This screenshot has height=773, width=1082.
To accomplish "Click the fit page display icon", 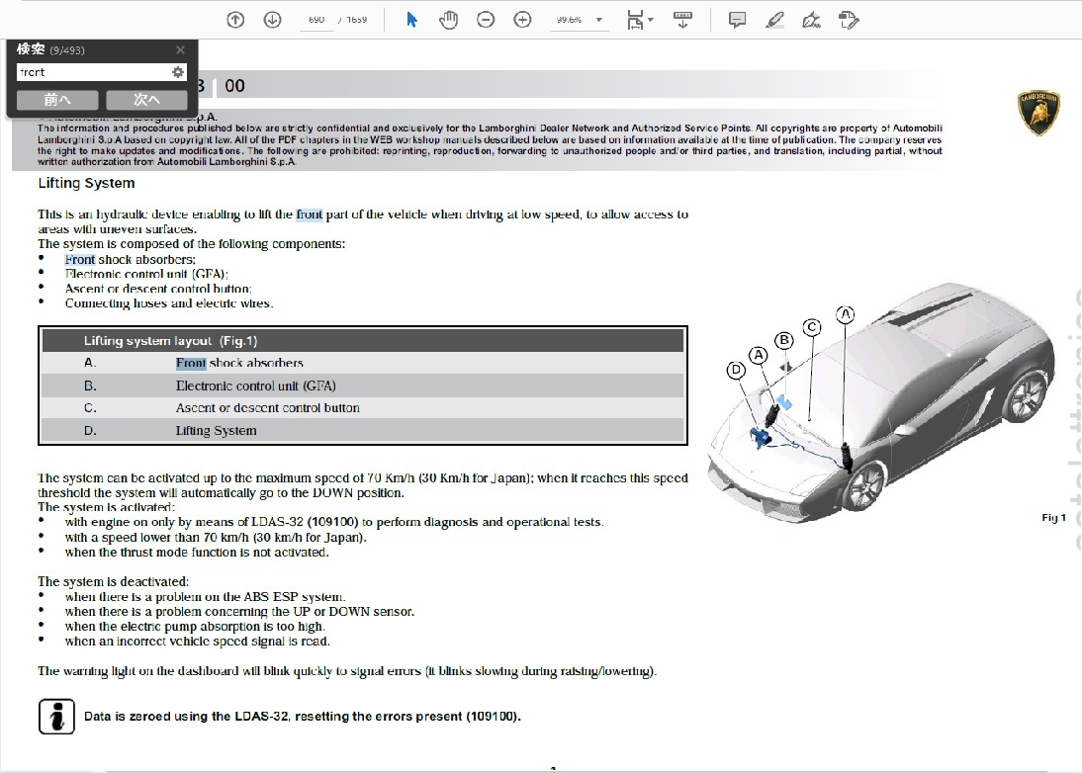I will pos(635,20).
